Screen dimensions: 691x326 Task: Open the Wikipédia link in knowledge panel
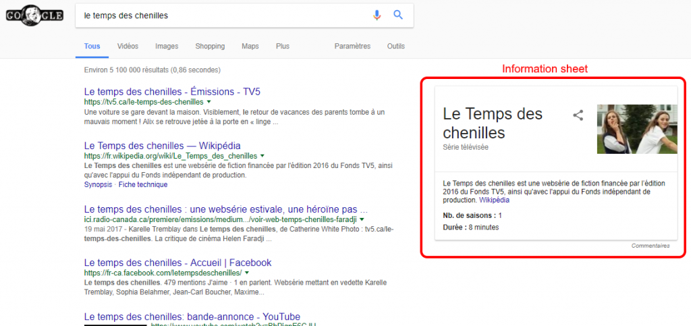point(494,200)
